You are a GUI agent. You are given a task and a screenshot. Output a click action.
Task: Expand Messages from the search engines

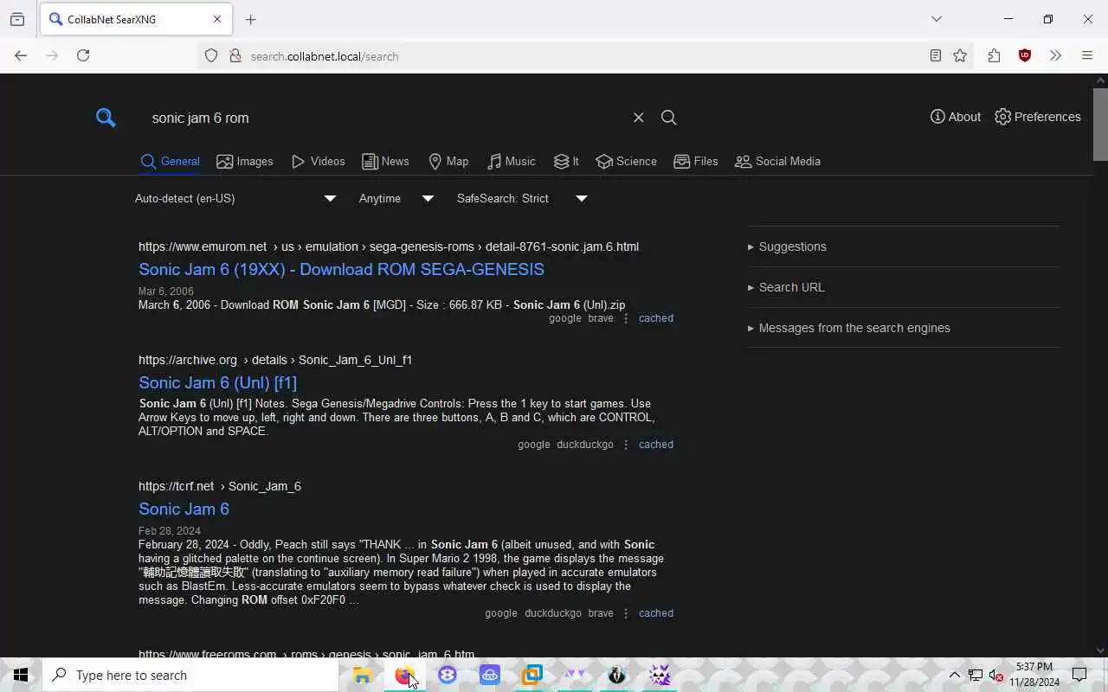tap(903, 328)
